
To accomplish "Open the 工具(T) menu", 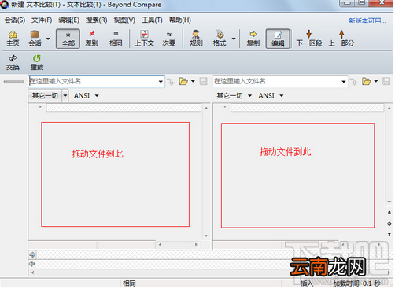I will [x=152, y=20].
